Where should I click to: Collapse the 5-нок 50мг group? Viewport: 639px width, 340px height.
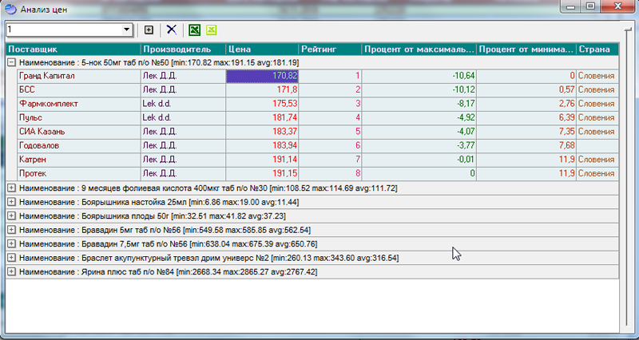pyautogui.click(x=11, y=62)
